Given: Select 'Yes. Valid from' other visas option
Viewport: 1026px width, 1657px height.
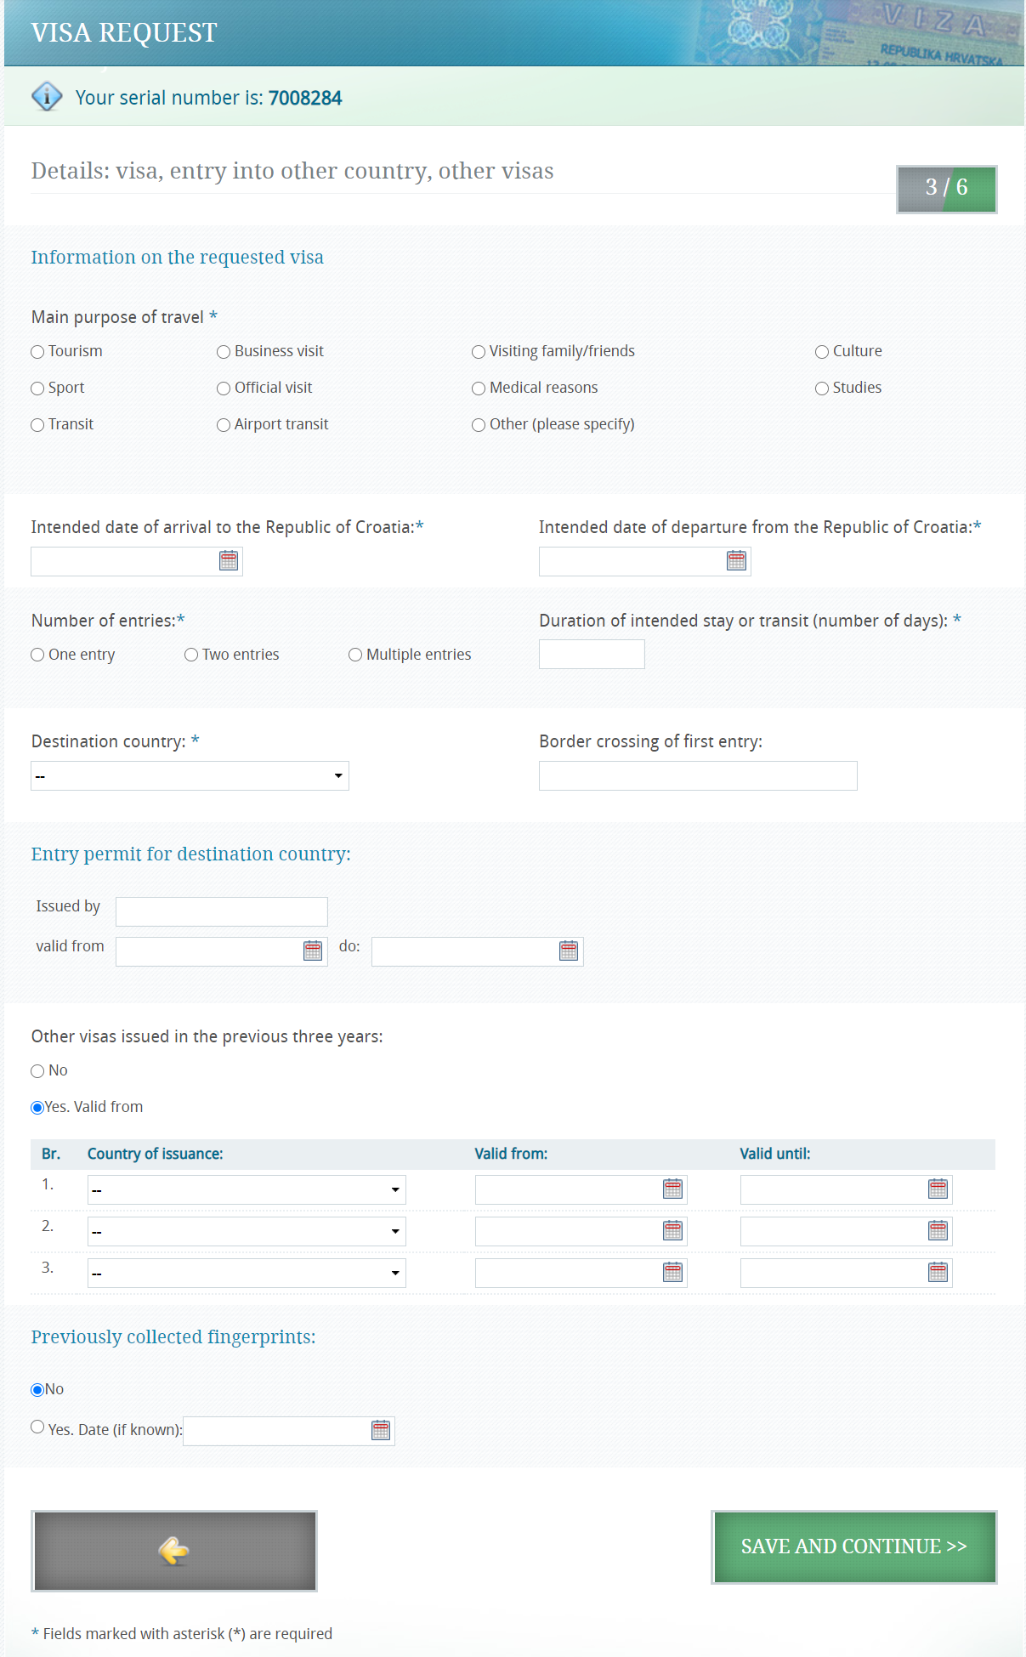Looking at the screenshot, I should point(37,1108).
